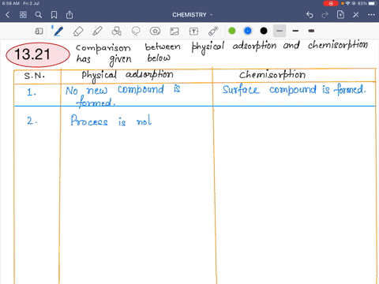Open the thumbnail grid view
The width and height of the screenshot is (379, 284).
click(x=23, y=15)
